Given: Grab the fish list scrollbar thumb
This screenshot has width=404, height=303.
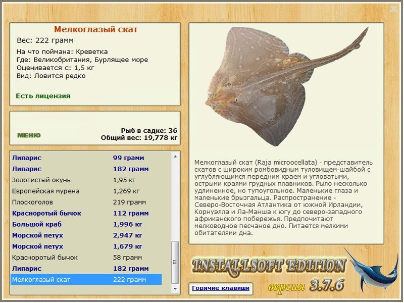Looking at the screenshot, I should [x=175, y=262].
